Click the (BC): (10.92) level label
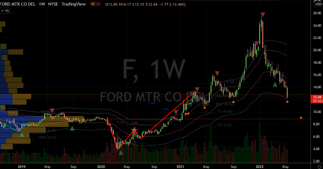 tap(225, 104)
